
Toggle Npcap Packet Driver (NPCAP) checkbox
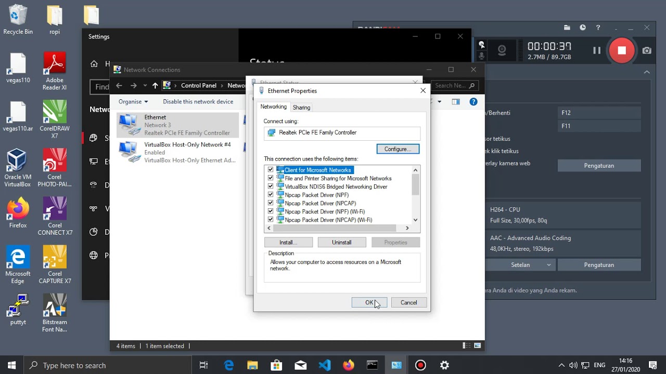pos(270,203)
